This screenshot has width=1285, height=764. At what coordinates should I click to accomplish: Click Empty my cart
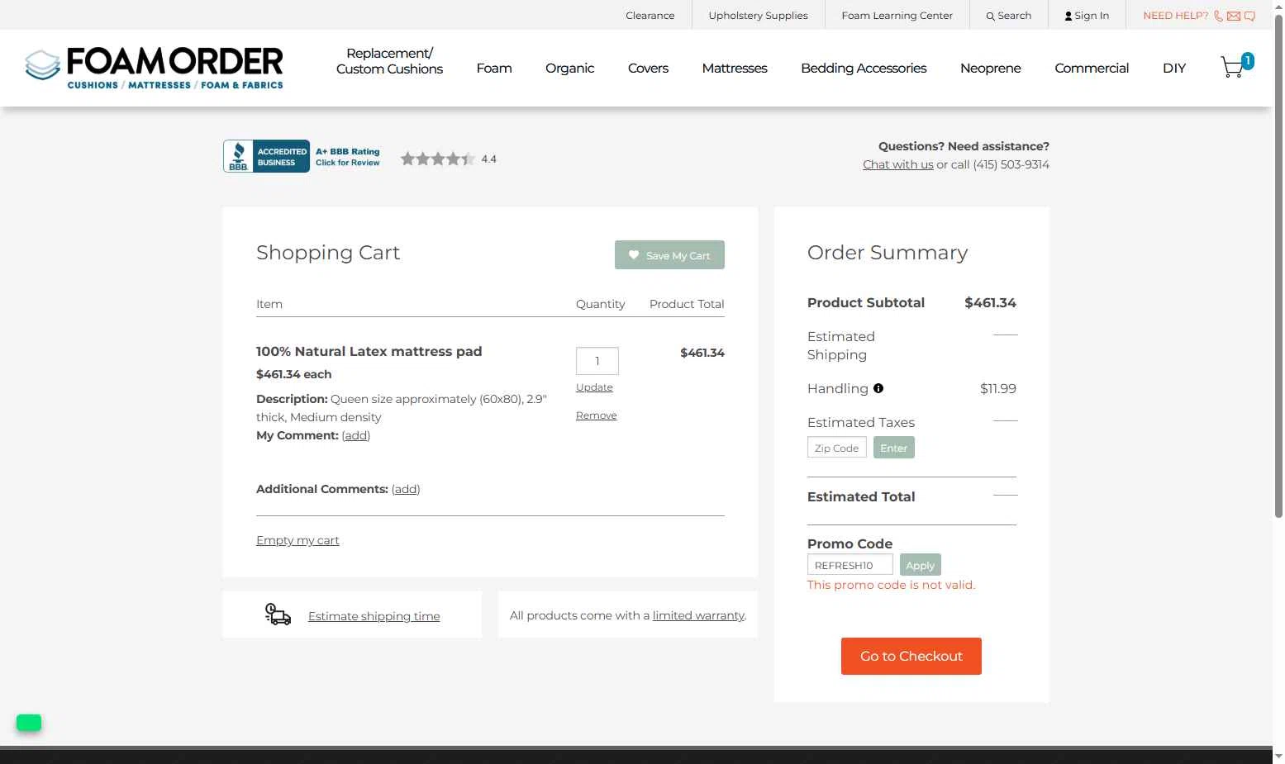[x=297, y=540]
